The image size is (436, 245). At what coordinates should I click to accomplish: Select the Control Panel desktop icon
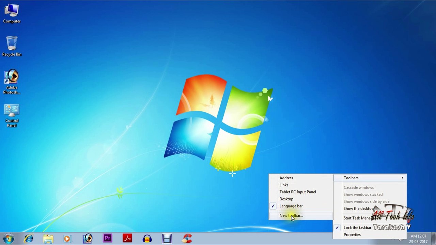pos(12,116)
